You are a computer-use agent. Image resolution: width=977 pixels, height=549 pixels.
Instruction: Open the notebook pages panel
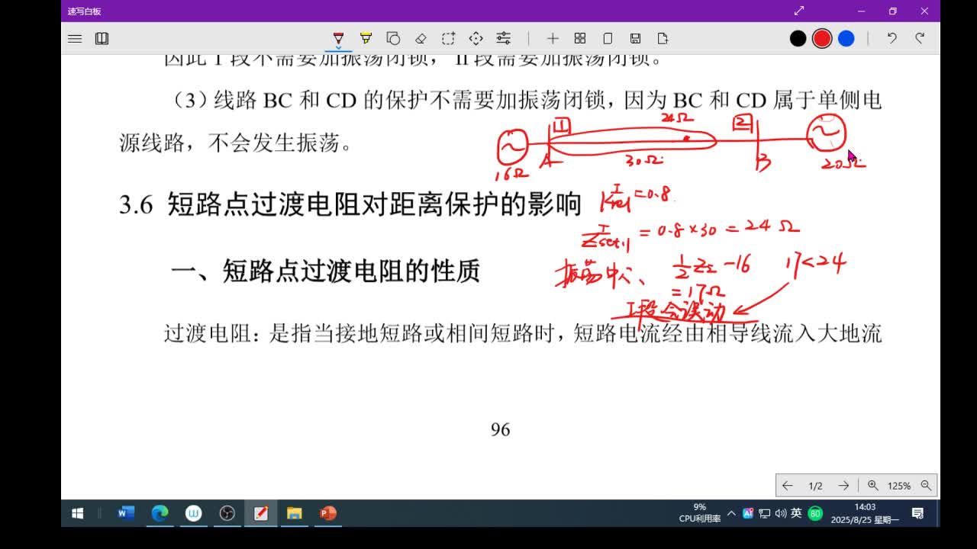pyautogui.click(x=102, y=38)
